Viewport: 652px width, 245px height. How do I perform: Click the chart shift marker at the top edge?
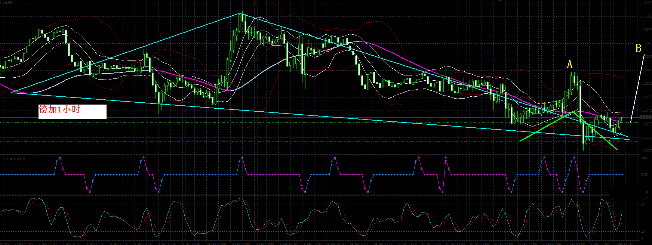500,1
